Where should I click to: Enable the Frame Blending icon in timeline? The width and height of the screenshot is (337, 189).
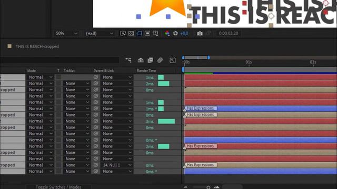(x=150, y=60)
